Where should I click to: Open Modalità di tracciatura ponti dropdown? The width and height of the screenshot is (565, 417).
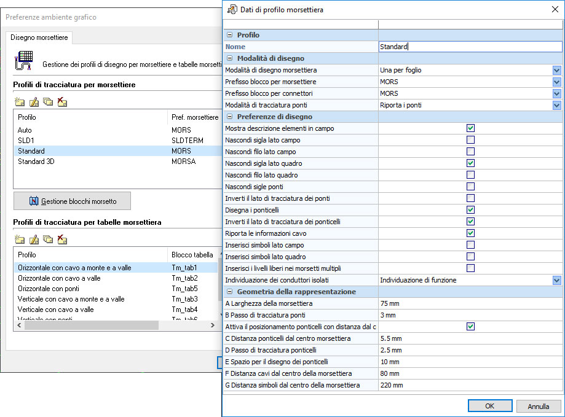tap(557, 105)
